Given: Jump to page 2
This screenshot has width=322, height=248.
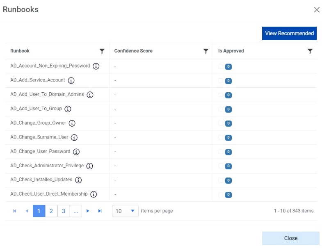Looking at the screenshot, I should tap(51, 211).
